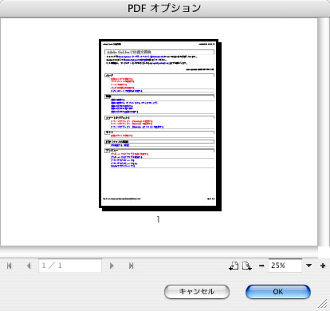Rotate the page counterclockwise
The width and height of the screenshot is (330, 311).
(x=234, y=266)
